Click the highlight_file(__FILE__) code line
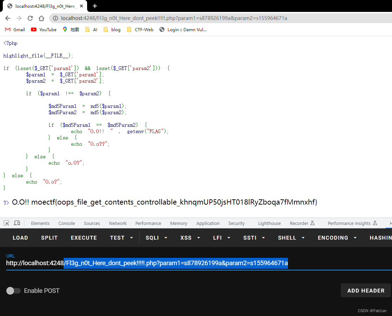The width and height of the screenshot is (392, 316). [x=38, y=56]
